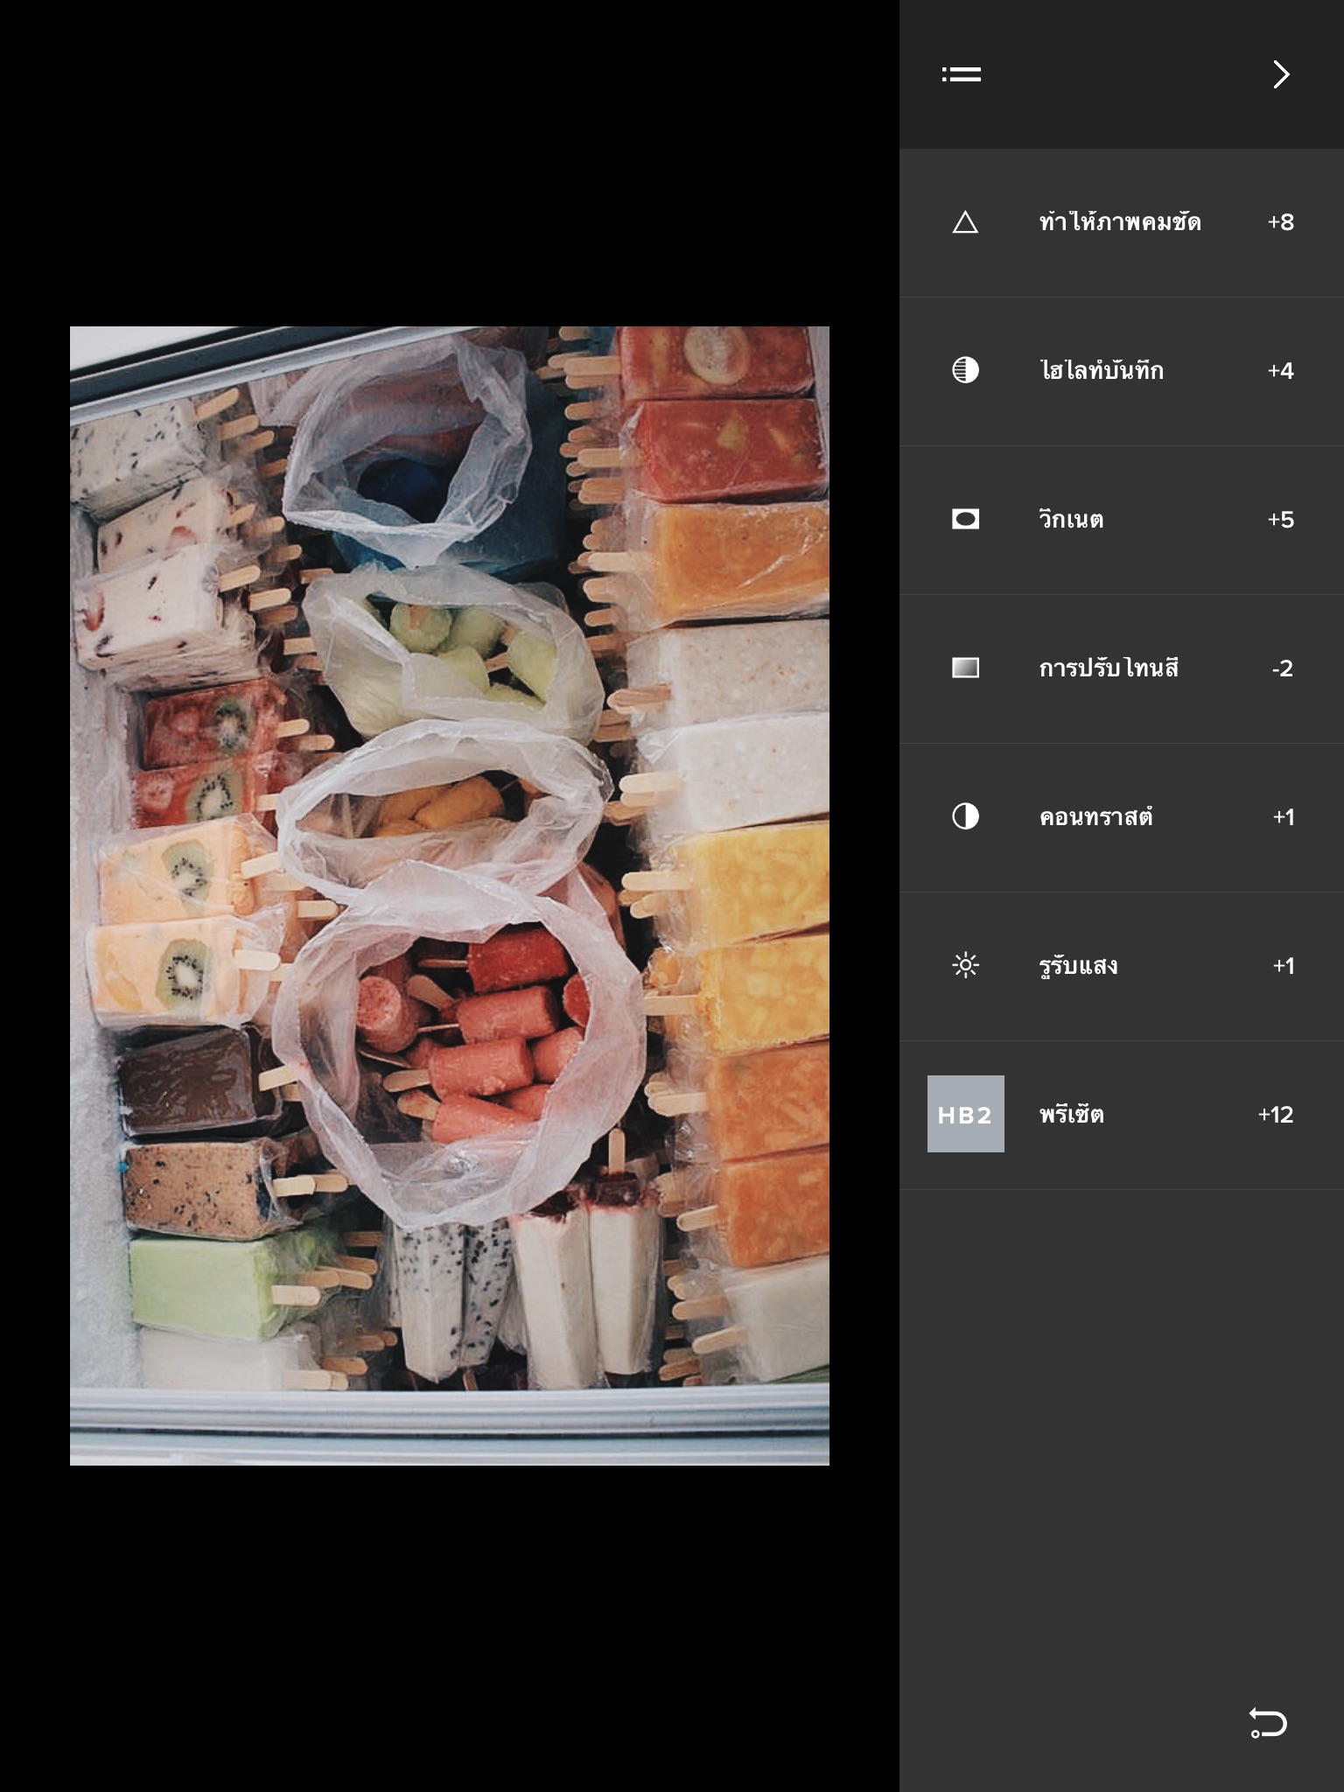
Task: Tap the ice pop photo preview
Action: [450, 896]
